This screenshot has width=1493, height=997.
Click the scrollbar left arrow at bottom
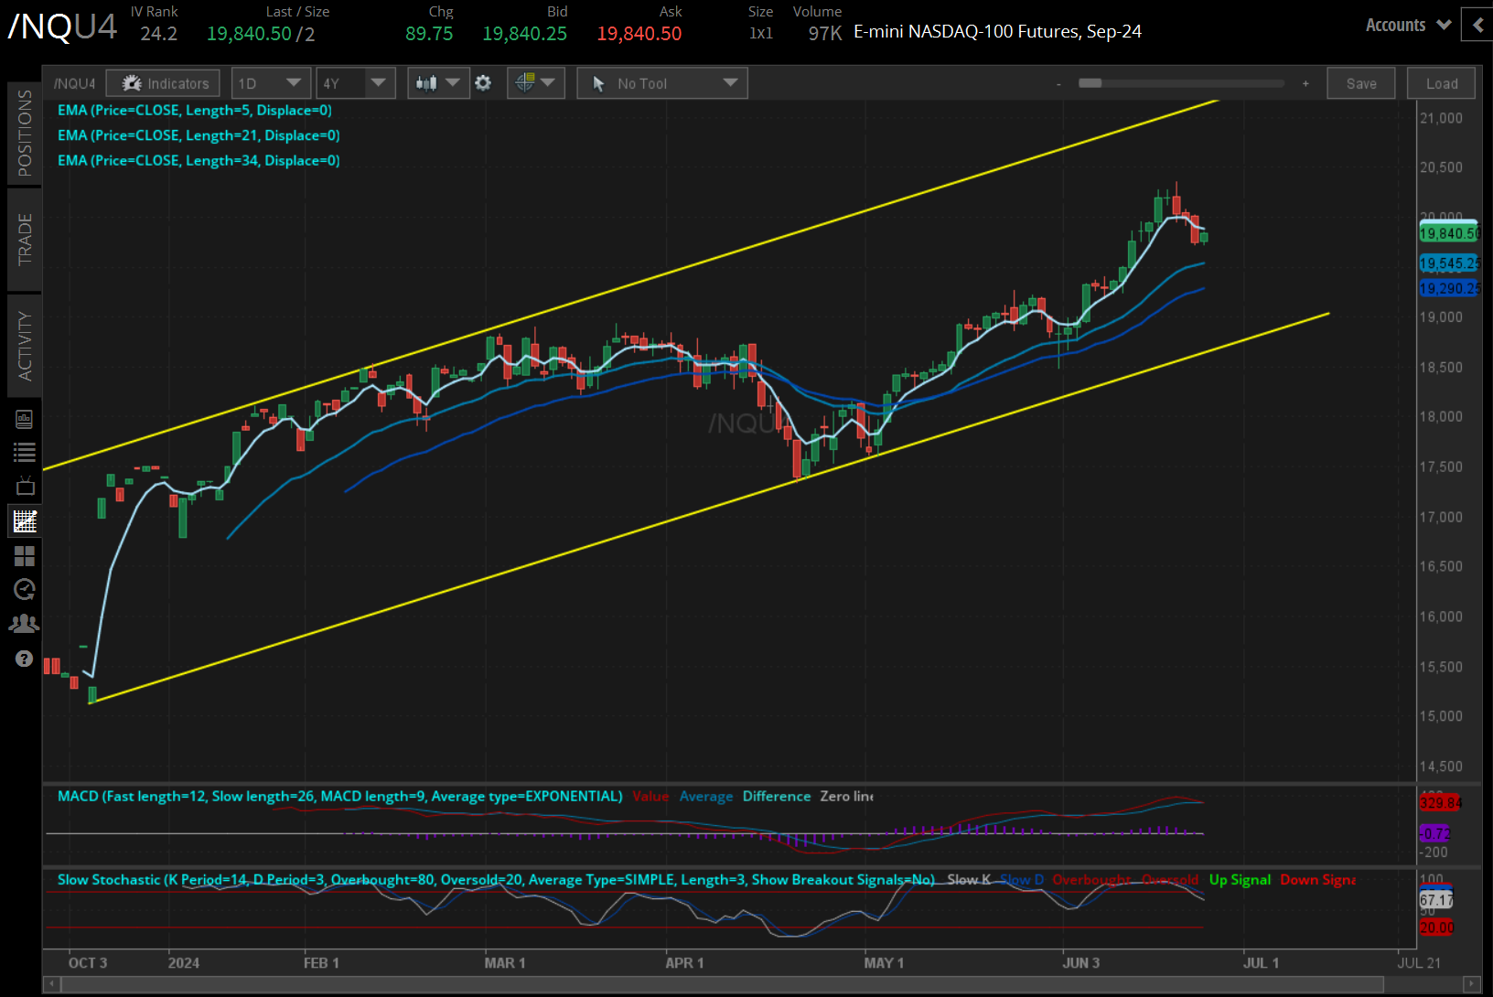click(52, 984)
